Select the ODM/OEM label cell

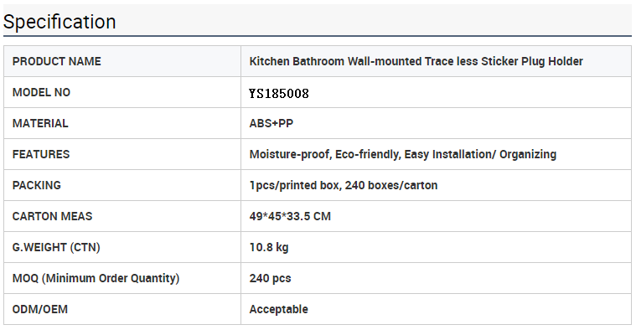pos(122,309)
